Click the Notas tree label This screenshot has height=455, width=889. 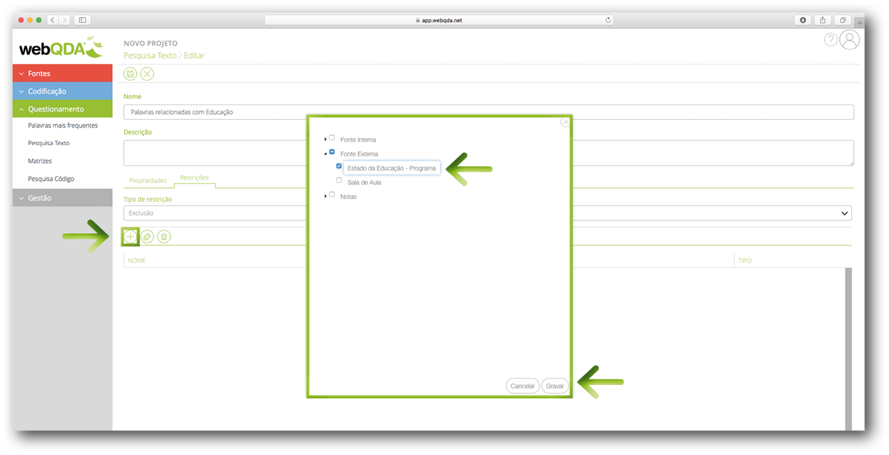tap(348, 196)
